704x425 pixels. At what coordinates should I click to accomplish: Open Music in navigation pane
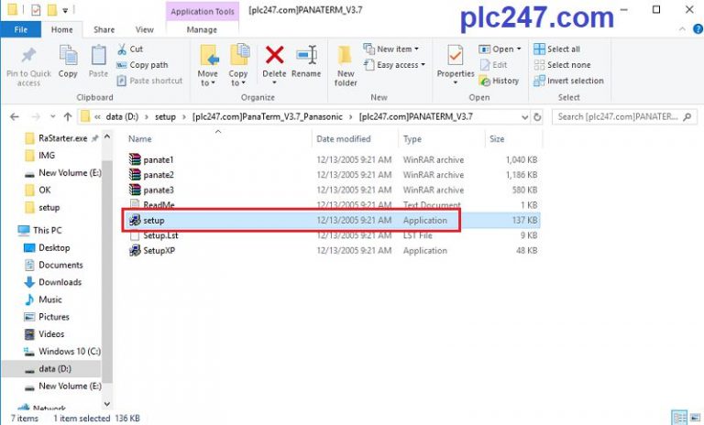(43, 300)
